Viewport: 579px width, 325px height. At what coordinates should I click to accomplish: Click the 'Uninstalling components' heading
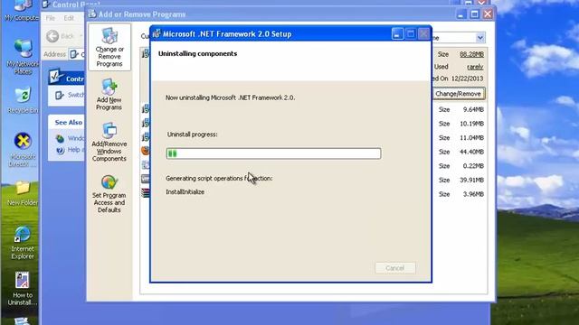[197, 54]
